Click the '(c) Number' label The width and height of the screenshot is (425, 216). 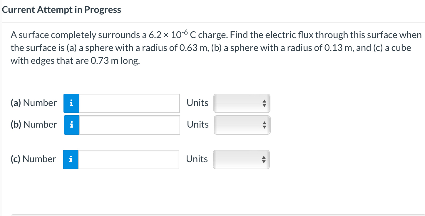33,159
